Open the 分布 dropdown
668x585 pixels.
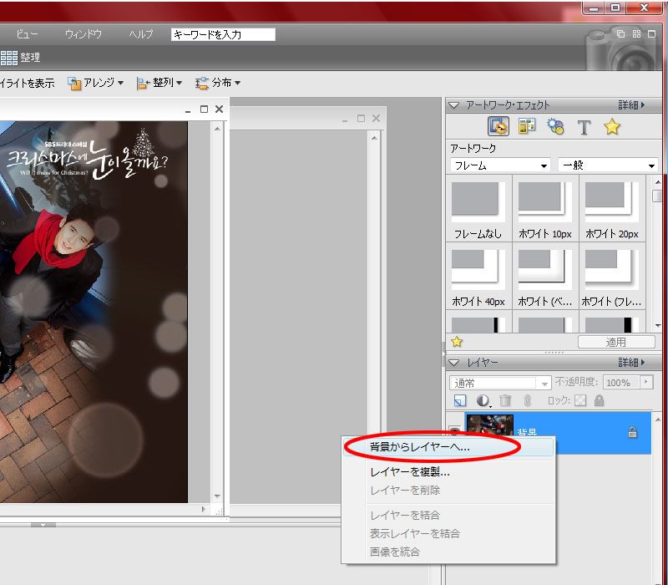[x=218, y=83]
